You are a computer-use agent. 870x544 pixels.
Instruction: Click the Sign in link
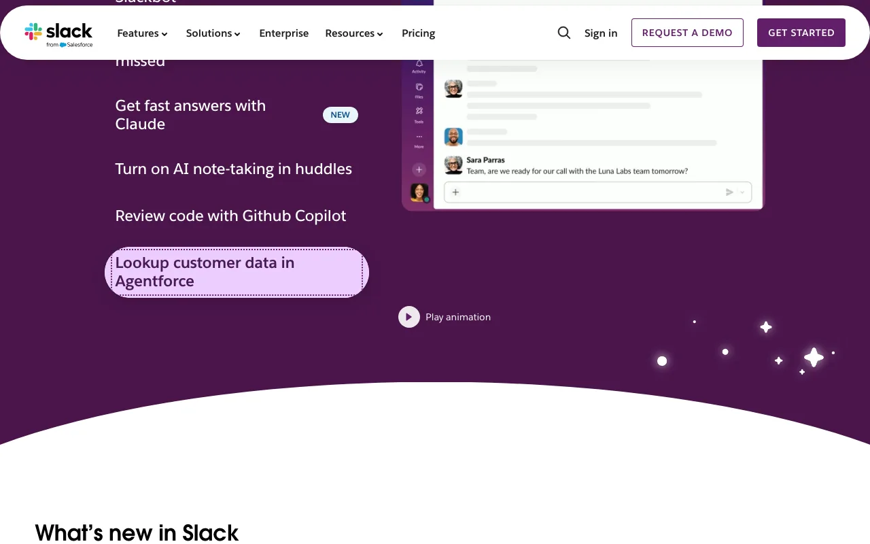pos(601,33)
